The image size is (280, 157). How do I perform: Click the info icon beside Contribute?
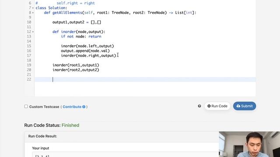click(84, 107)
